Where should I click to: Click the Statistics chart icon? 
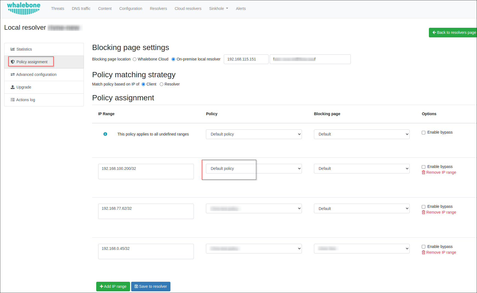[12, 49]
